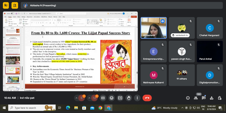Select venkatesh ts participant tile
Viewport: 226px width, 113px height.
[x=182, y=28]
